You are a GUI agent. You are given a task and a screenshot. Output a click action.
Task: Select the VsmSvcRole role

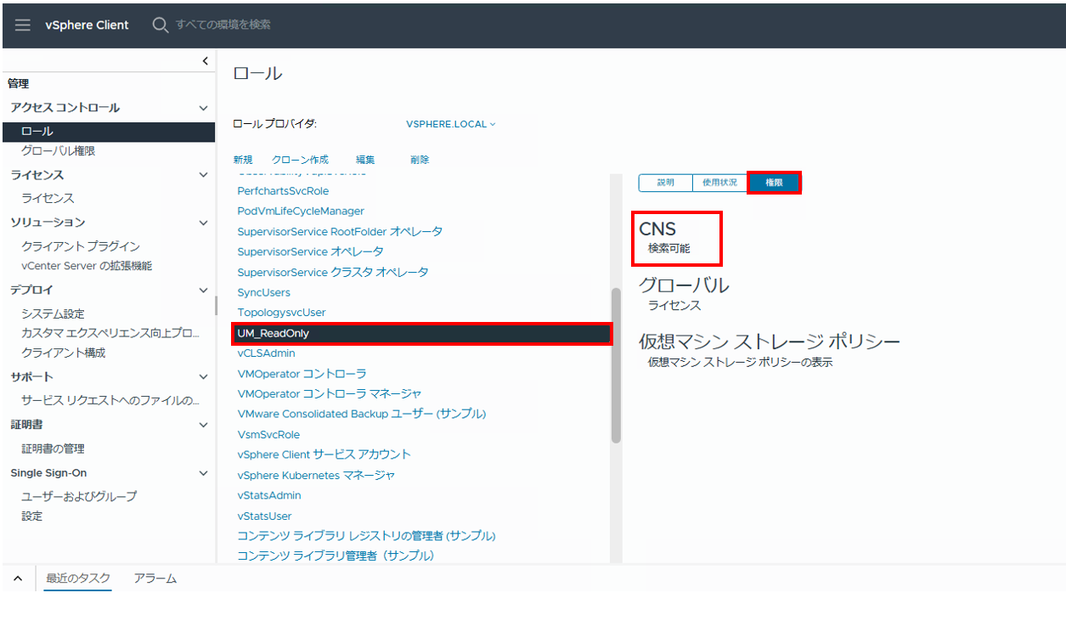268,434
